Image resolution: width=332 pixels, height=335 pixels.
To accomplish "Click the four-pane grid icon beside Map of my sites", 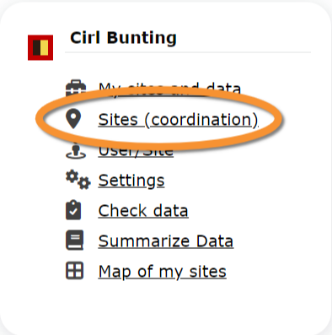I will coord(74,270).
